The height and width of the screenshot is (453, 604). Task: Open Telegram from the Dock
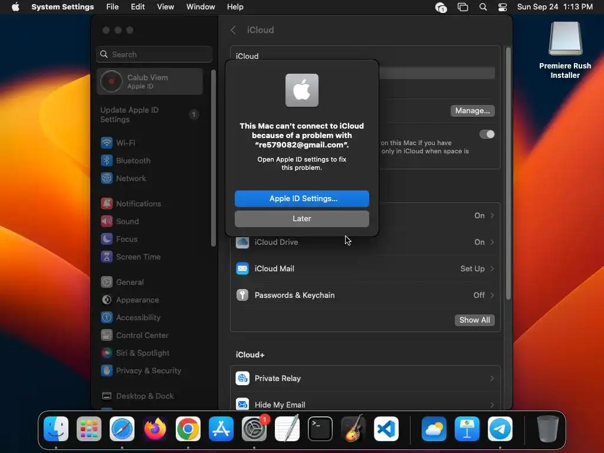pyautogui.click(x=500, y=429)
